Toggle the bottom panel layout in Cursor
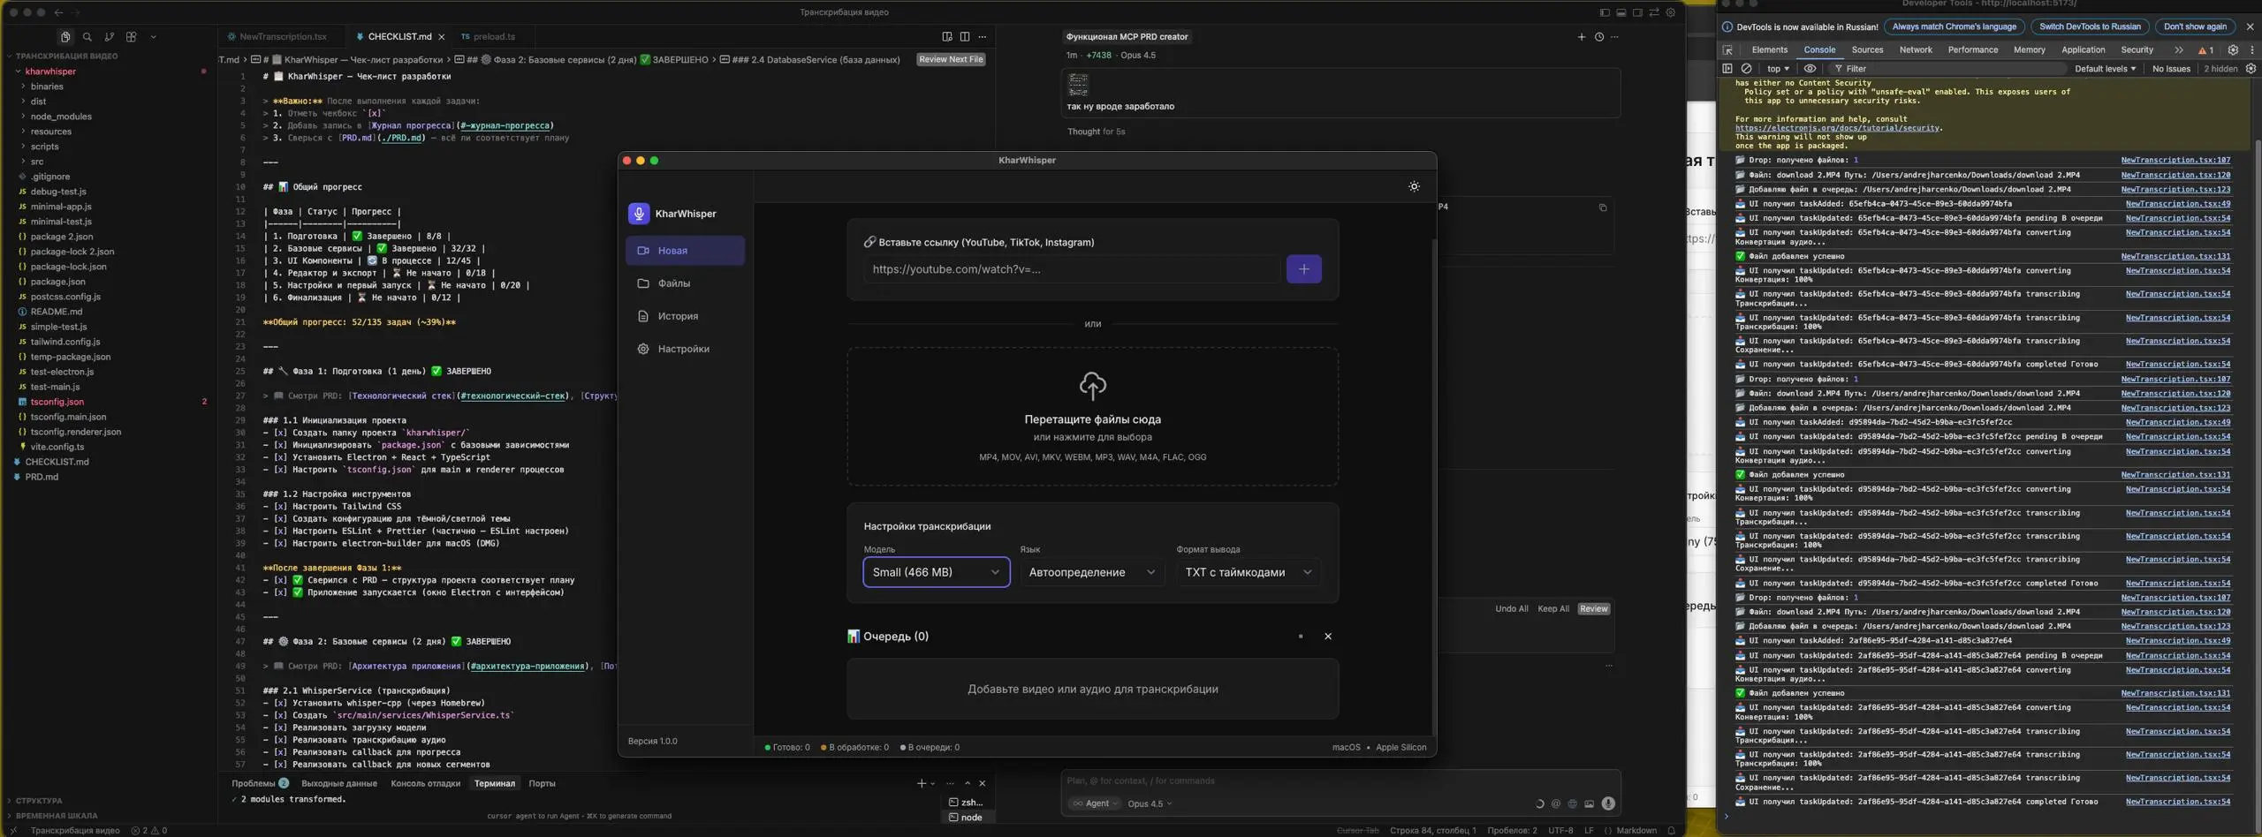The height and width of the screenshot is (837, 2262). click(1621, 12)
